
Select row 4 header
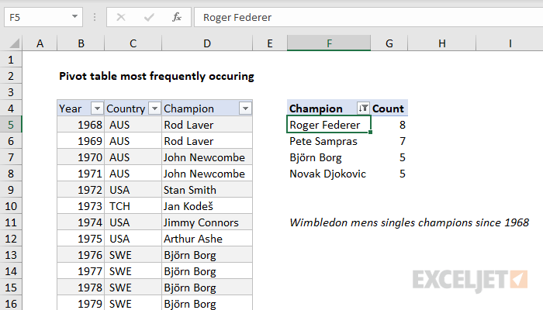(11, 108)
